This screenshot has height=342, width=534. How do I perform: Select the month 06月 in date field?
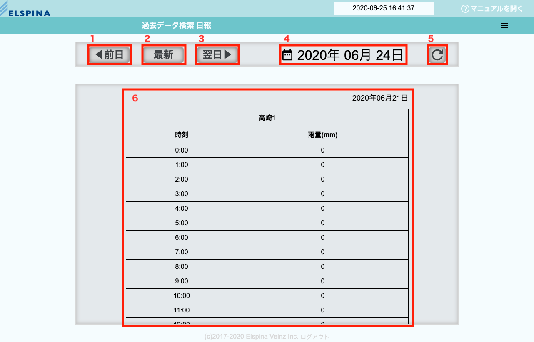(x=357, y=55)
